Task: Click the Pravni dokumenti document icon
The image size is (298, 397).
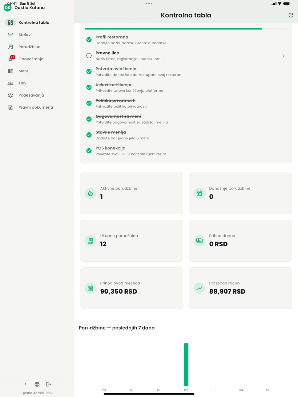Action: 10,107
